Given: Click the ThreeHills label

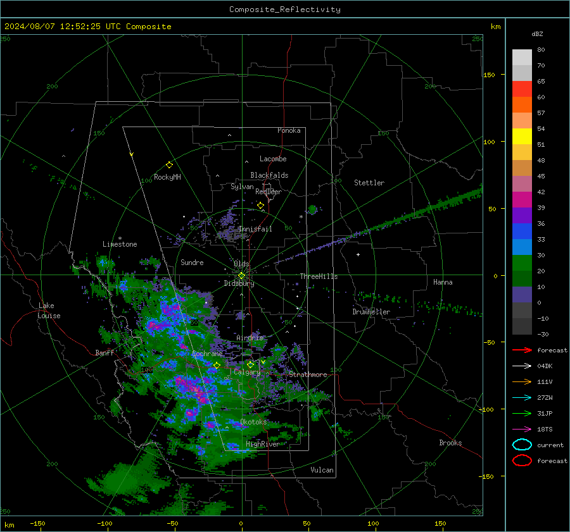Looking at the screenshot, I should click(x=319, y=276).
